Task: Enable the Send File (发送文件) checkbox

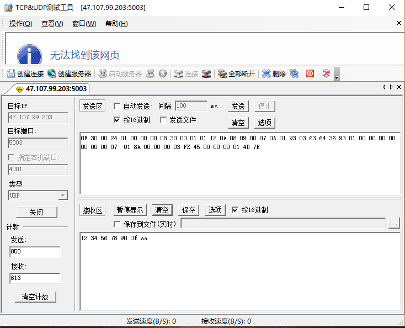Action: (x=163, y=120)
